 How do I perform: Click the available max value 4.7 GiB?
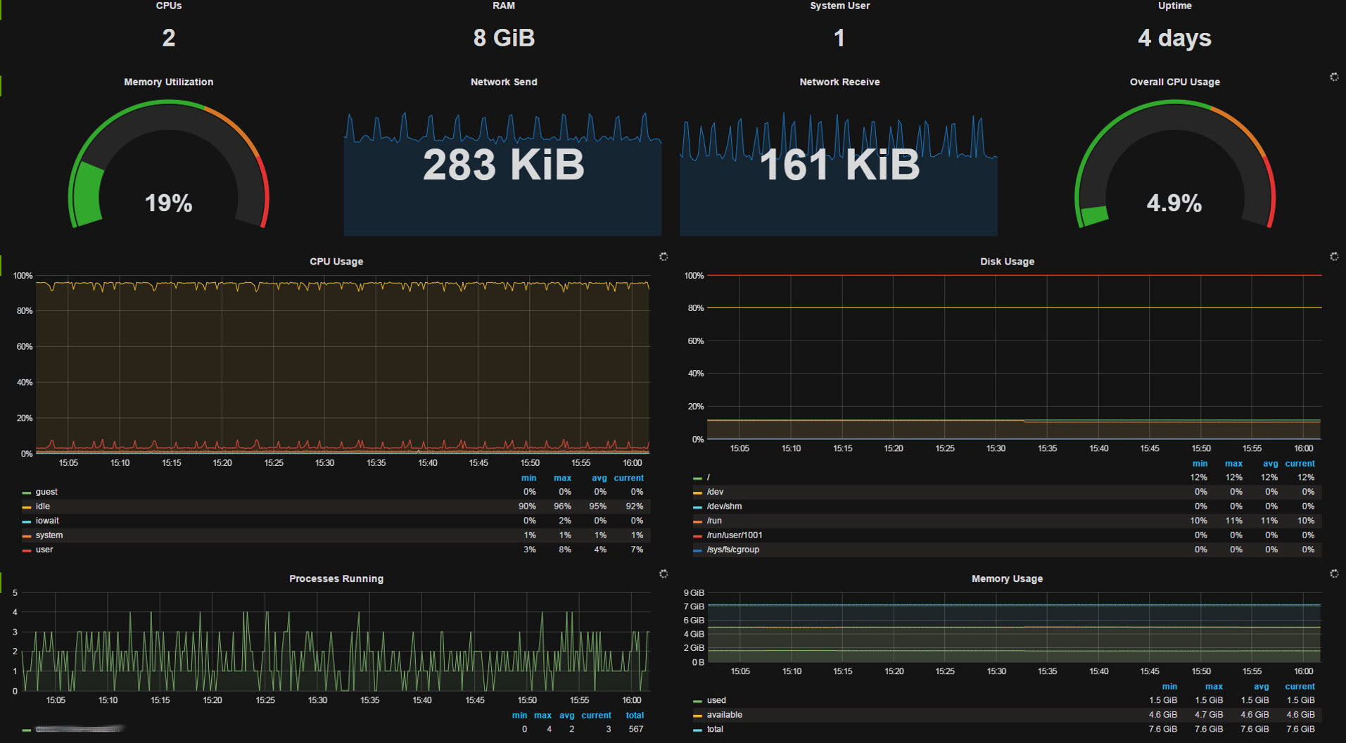click(x=1209, y=715)
